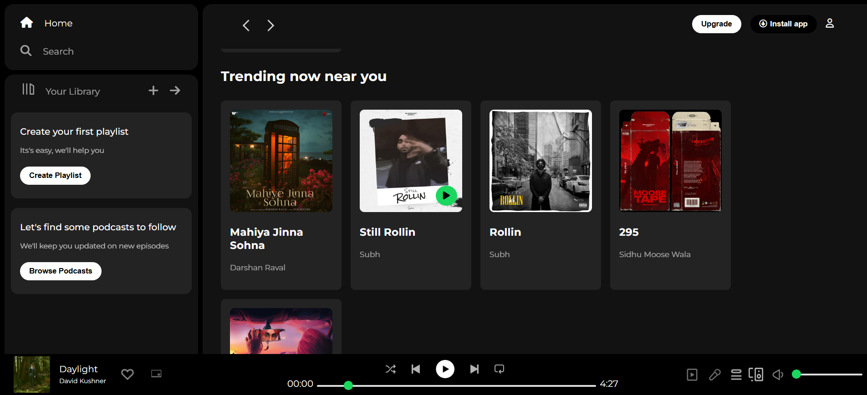Collapse Your Library icon

pyautogui.click(x=28, y=89)
